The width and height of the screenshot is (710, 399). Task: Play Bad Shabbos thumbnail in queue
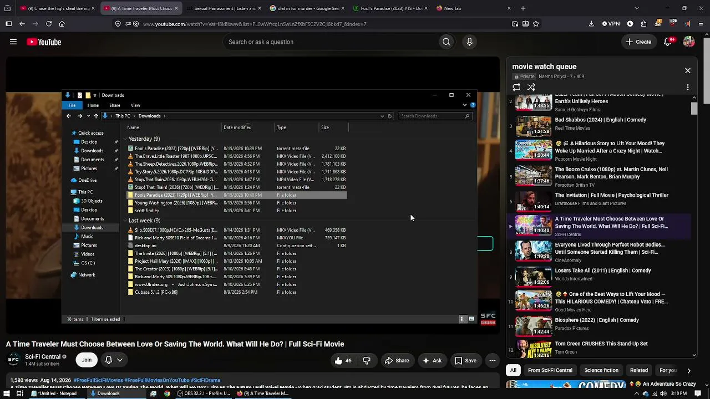coord(533,126)
